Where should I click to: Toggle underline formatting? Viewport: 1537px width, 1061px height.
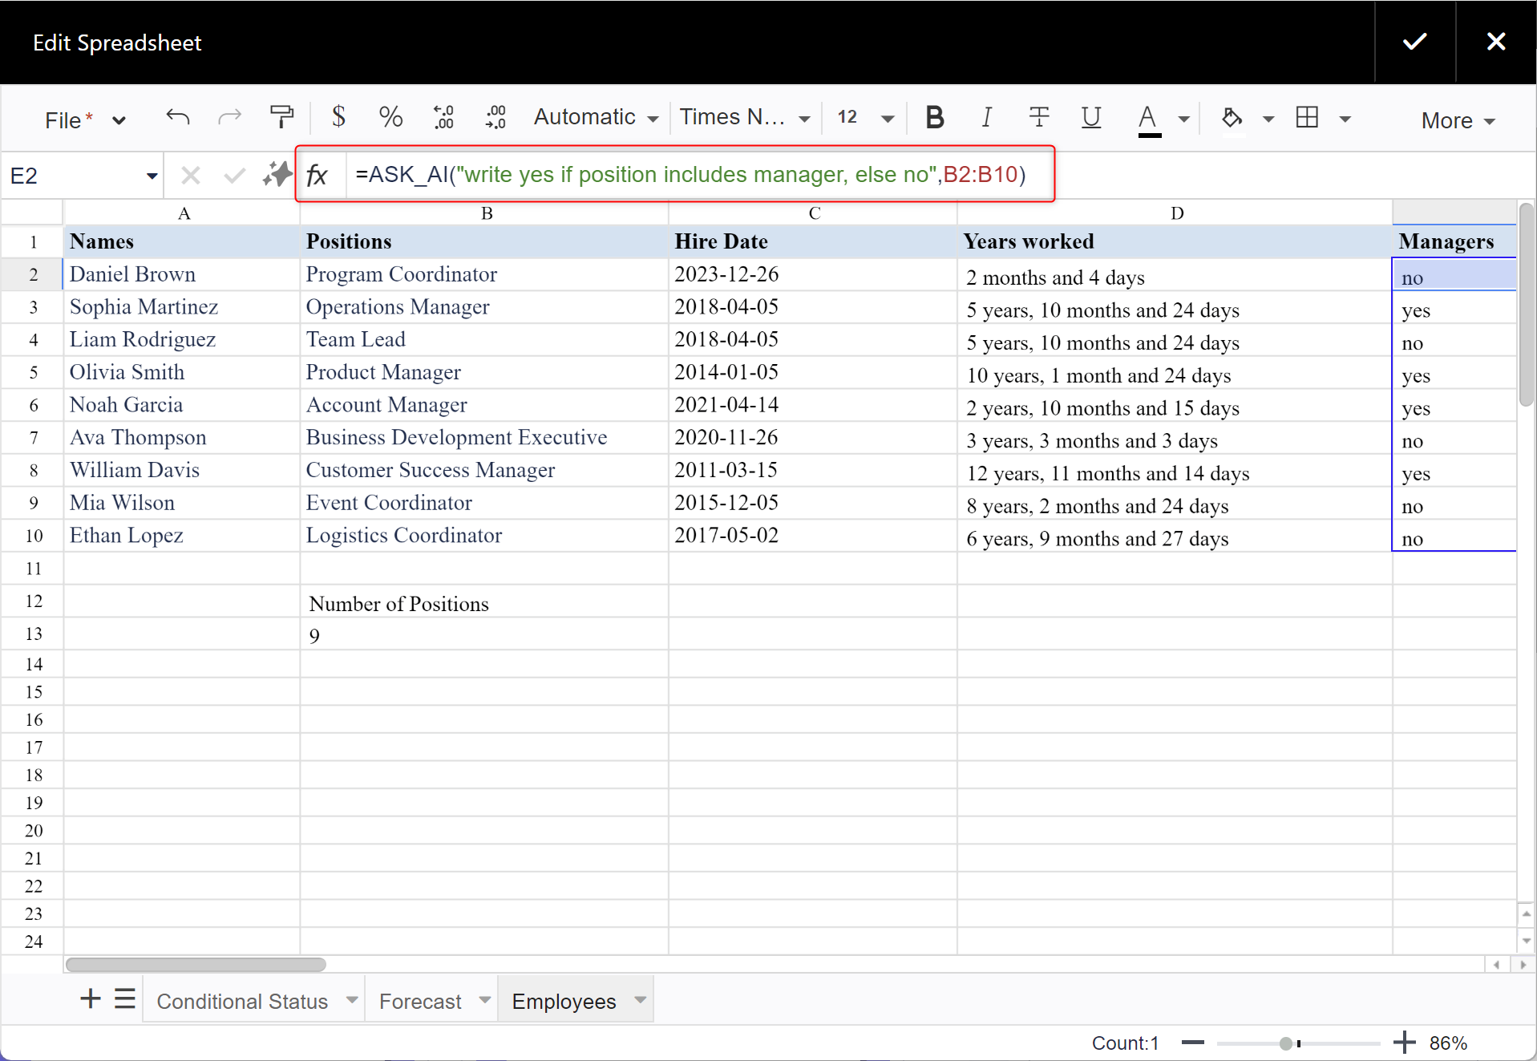(1090, 118)
